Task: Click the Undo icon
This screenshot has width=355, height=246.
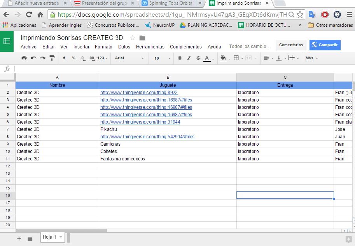Action: coord(33,58)
